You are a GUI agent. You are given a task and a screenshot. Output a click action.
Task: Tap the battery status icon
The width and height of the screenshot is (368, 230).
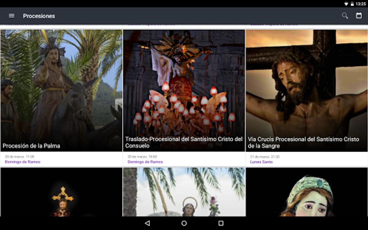tap(352, 4)
